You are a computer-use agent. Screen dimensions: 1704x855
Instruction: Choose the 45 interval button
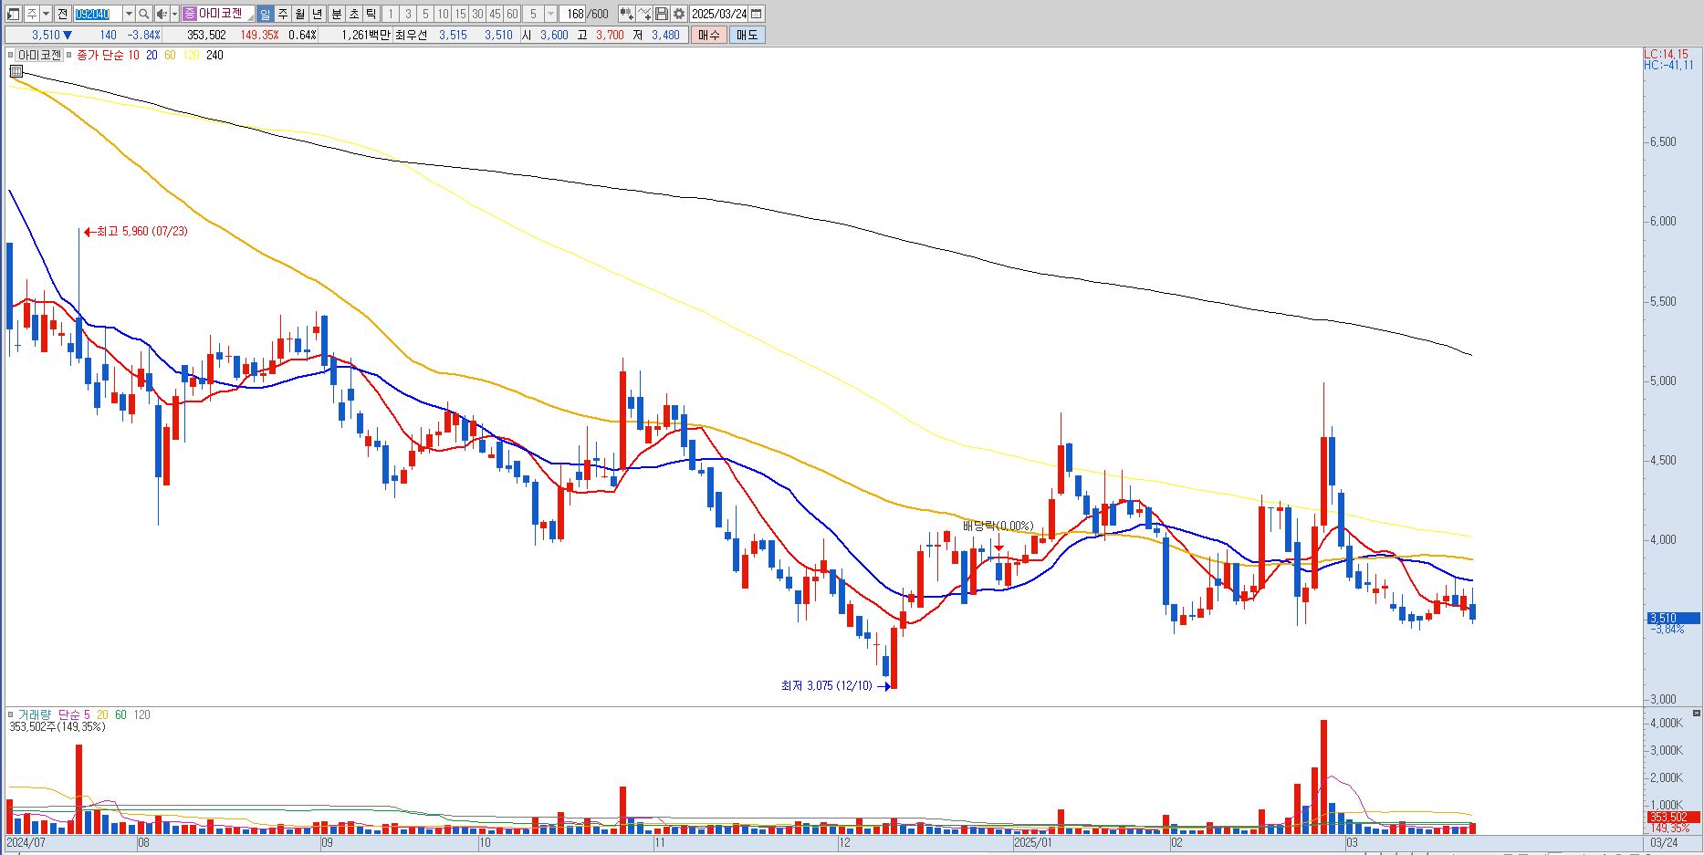coord(495,14)
